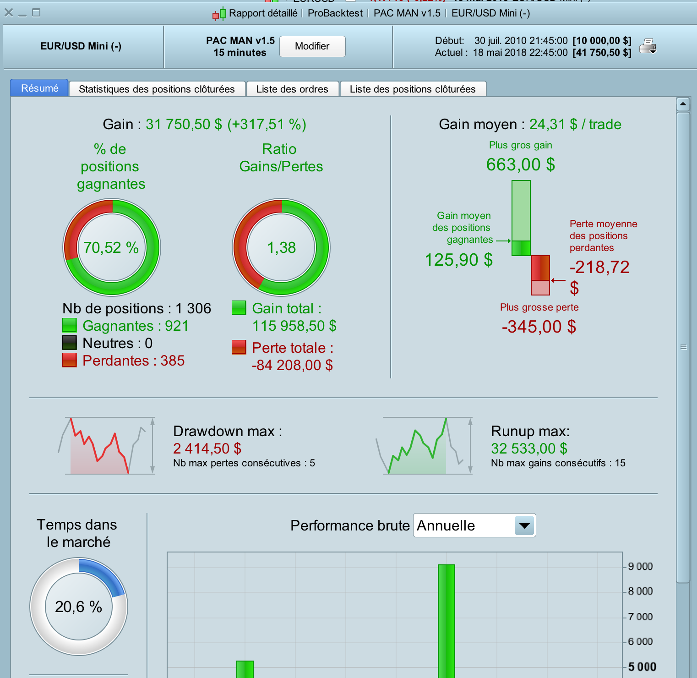Click the Début date 30 juil. 2010

pos(521,40)
